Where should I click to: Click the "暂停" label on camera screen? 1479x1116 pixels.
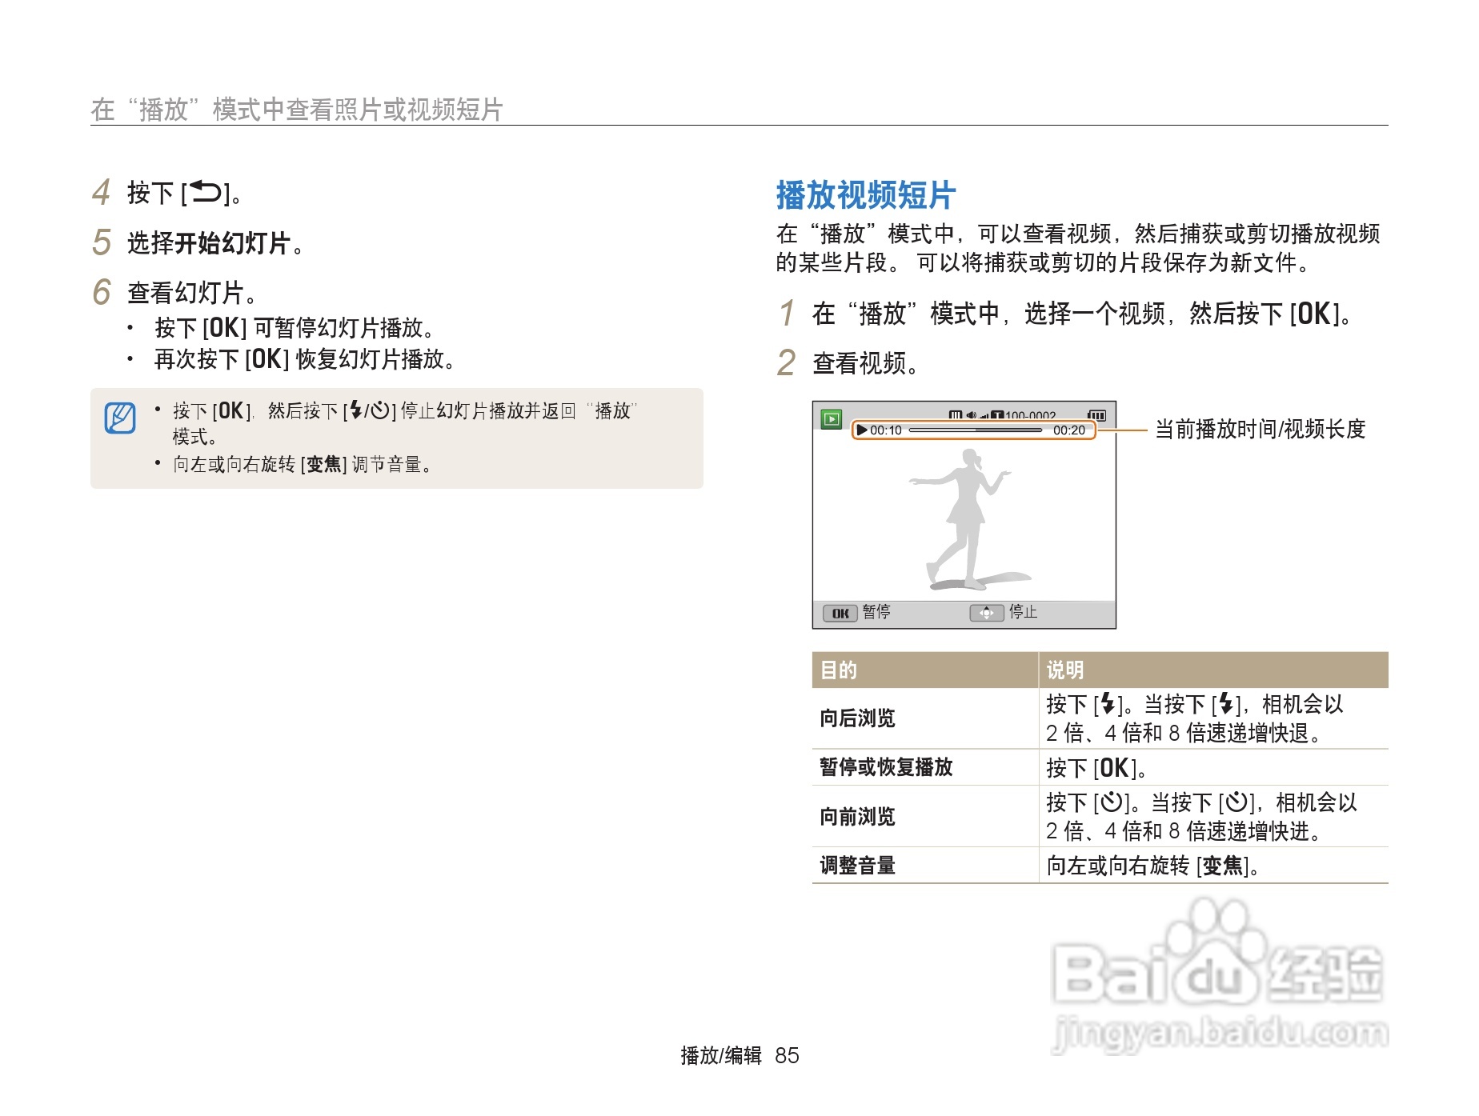[876, 612]
